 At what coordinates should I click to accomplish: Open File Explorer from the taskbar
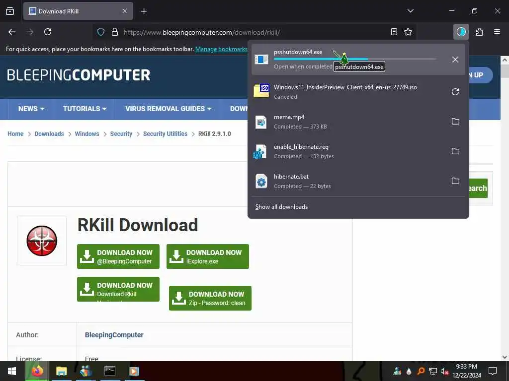61,371
